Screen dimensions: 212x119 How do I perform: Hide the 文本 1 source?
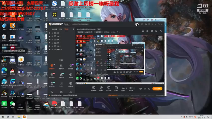(x=50, y=33)
